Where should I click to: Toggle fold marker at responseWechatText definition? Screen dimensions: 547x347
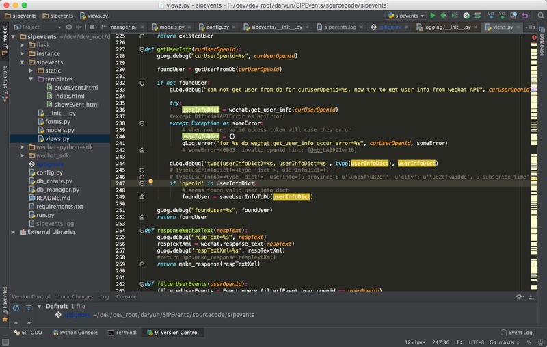(142, 230)
